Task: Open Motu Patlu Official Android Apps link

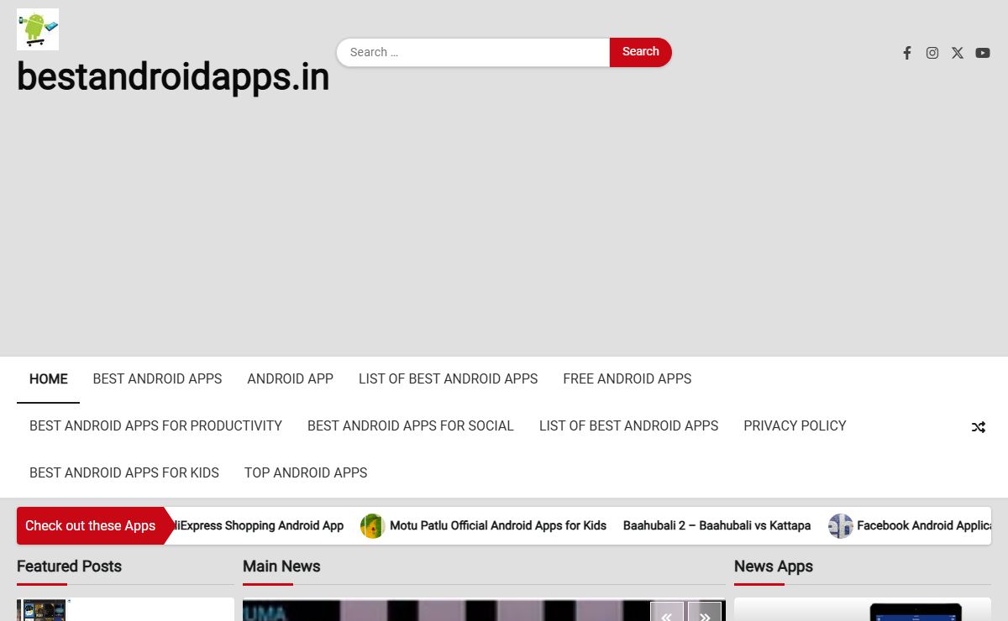Action: coord(498,526)
